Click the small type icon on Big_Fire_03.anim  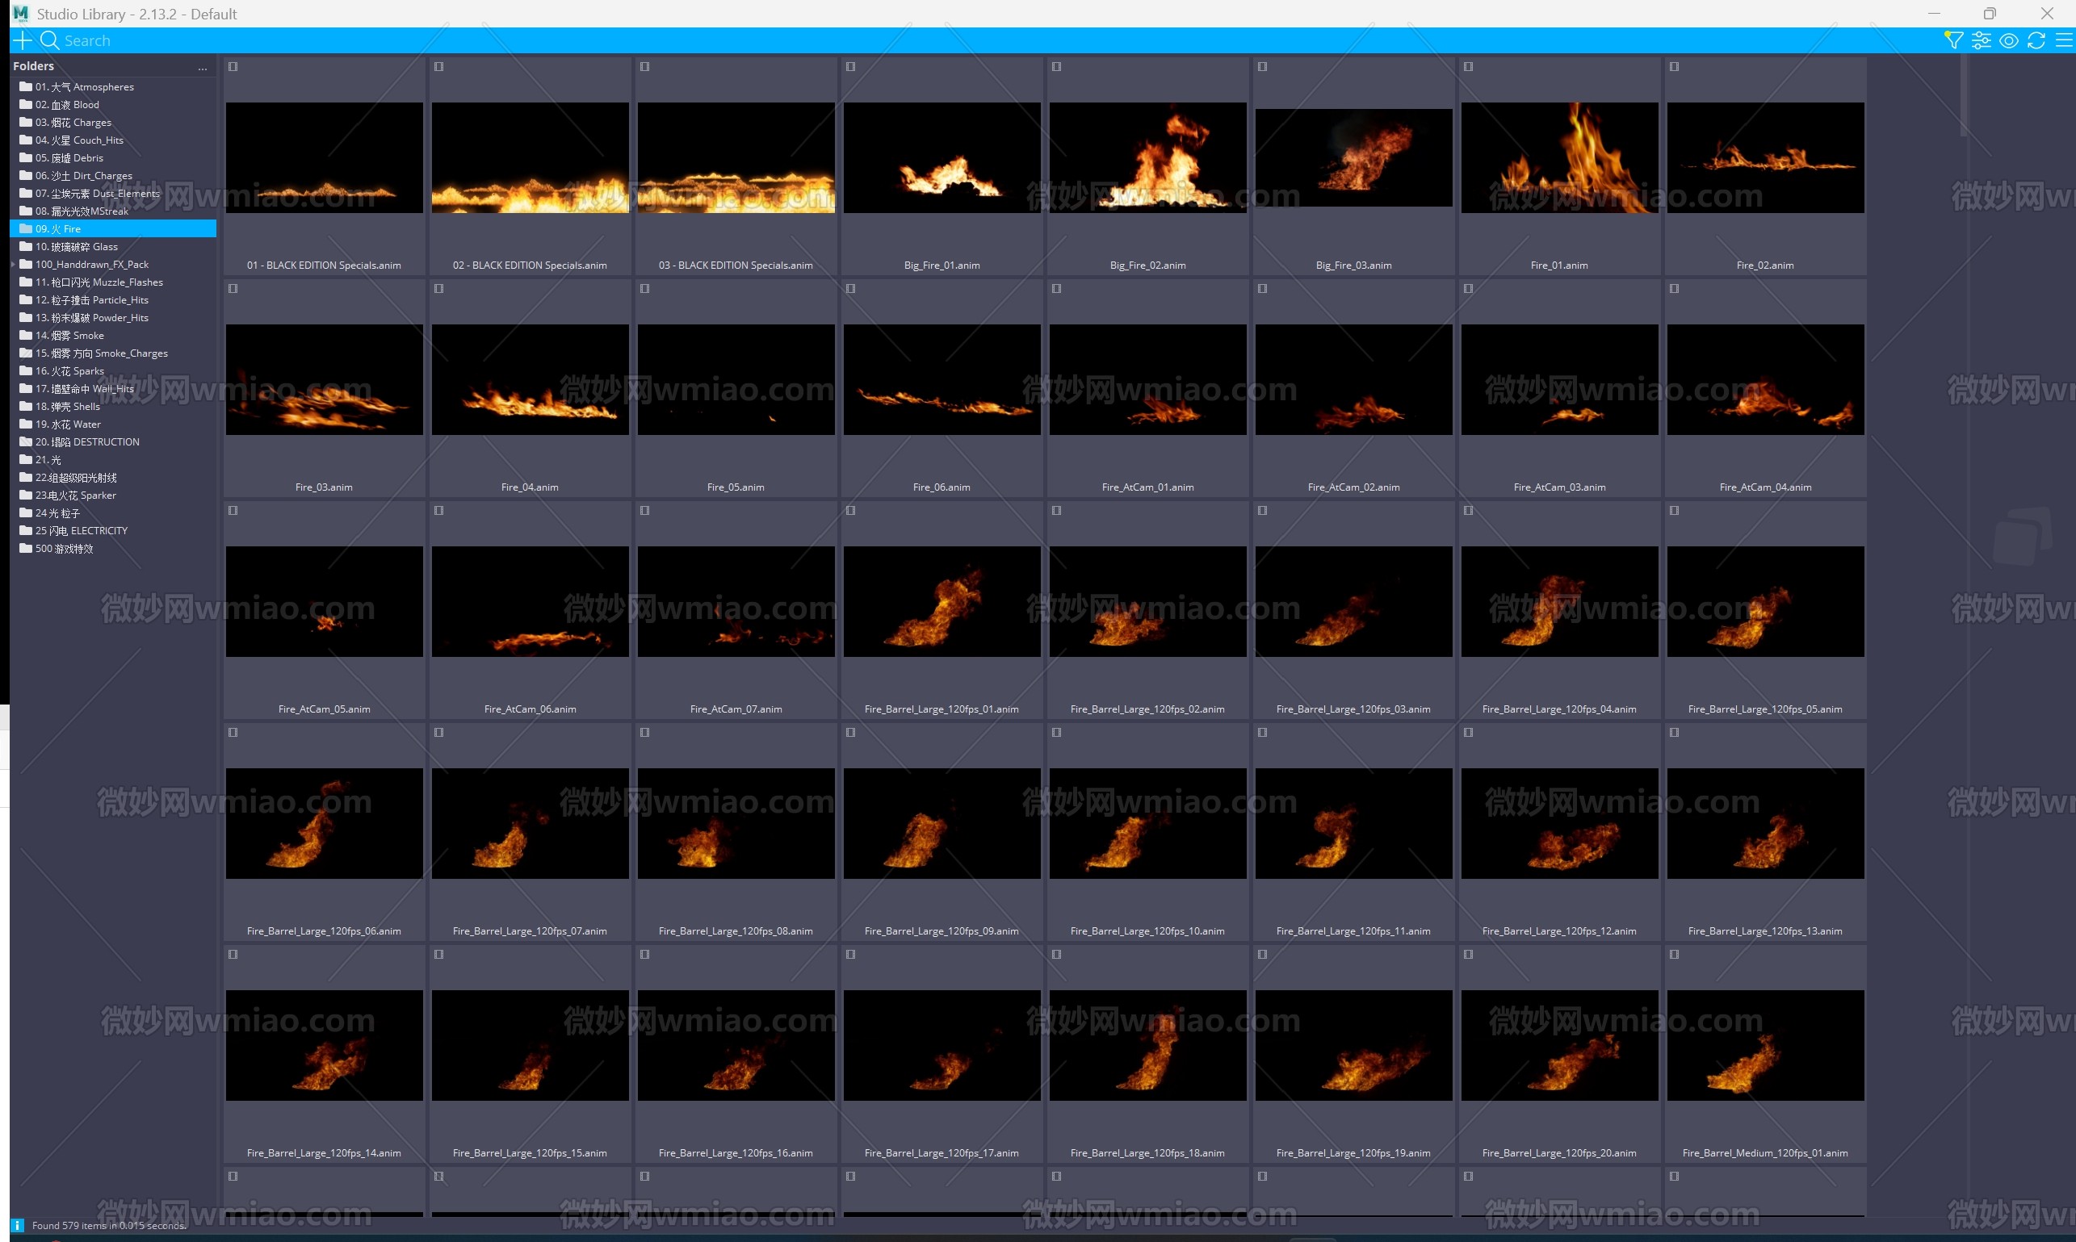click(1262, 67)
